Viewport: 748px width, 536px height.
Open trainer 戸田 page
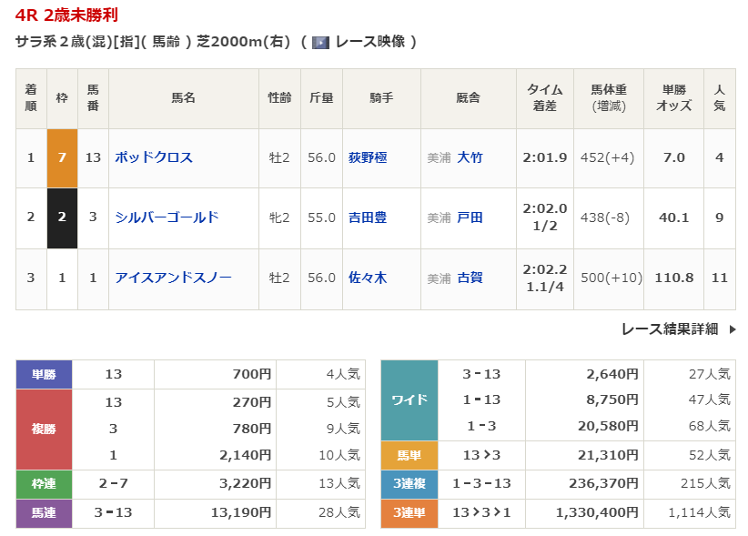tap(470, 217)
